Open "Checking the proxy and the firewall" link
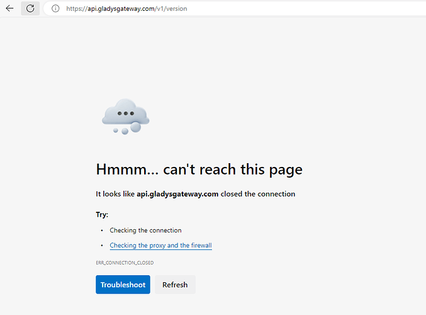426x315 pixels. coord(160,245)
